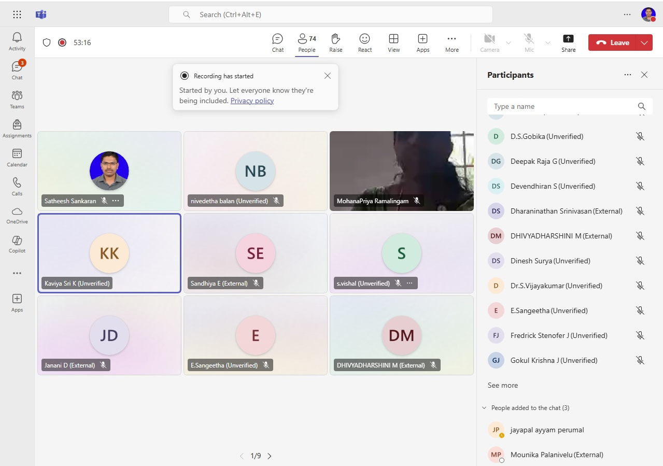Screen dimensions: 663x466
Task: Collapse the People added to the chat section
Action: tap(485, 408)
